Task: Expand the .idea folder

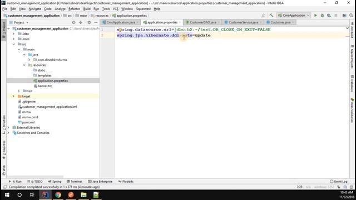Action: click(x=13, y=34)
